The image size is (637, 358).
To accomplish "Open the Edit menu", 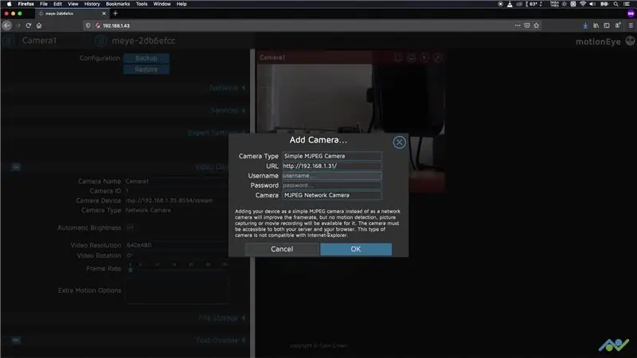I will coord(57,4).
